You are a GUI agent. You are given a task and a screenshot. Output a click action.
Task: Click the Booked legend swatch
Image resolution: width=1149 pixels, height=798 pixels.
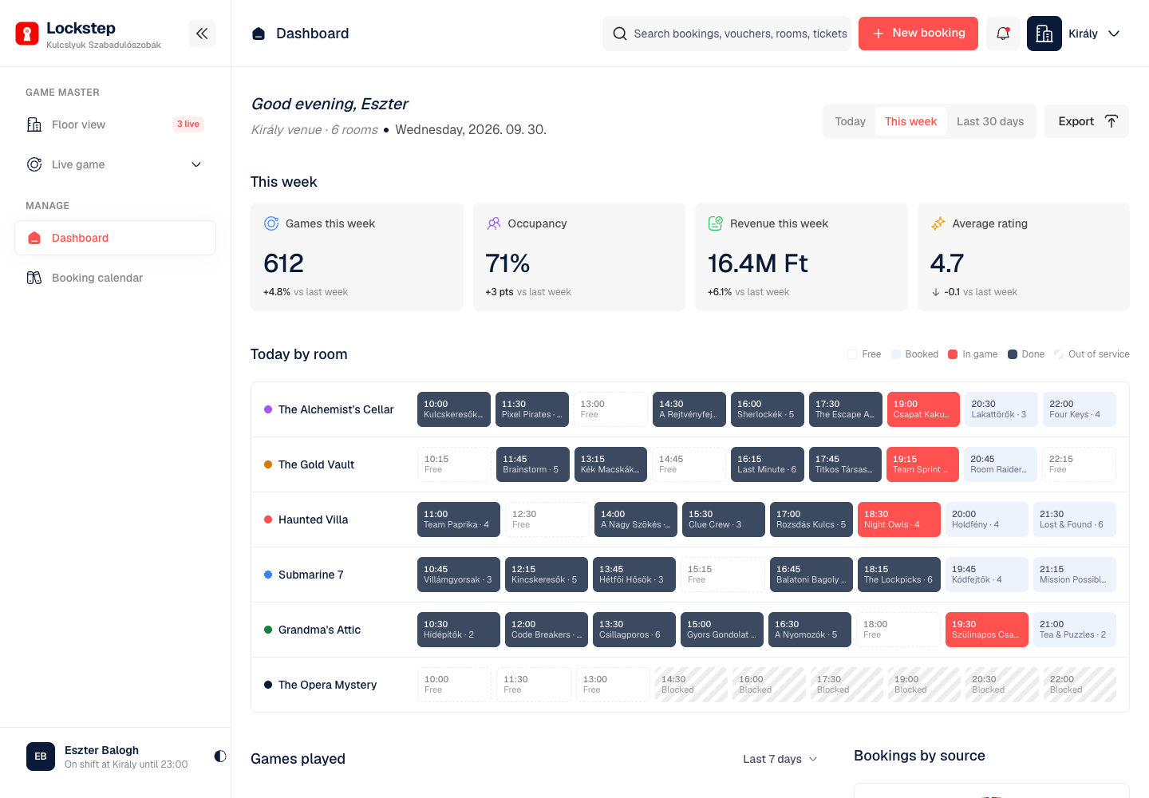[x=896, y=354]
